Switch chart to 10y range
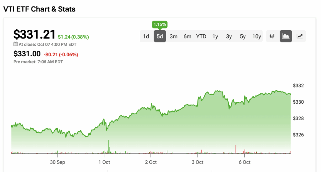 click(257, 37)
